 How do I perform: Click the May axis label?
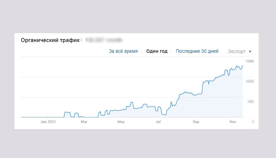click(x=121, y=122)
